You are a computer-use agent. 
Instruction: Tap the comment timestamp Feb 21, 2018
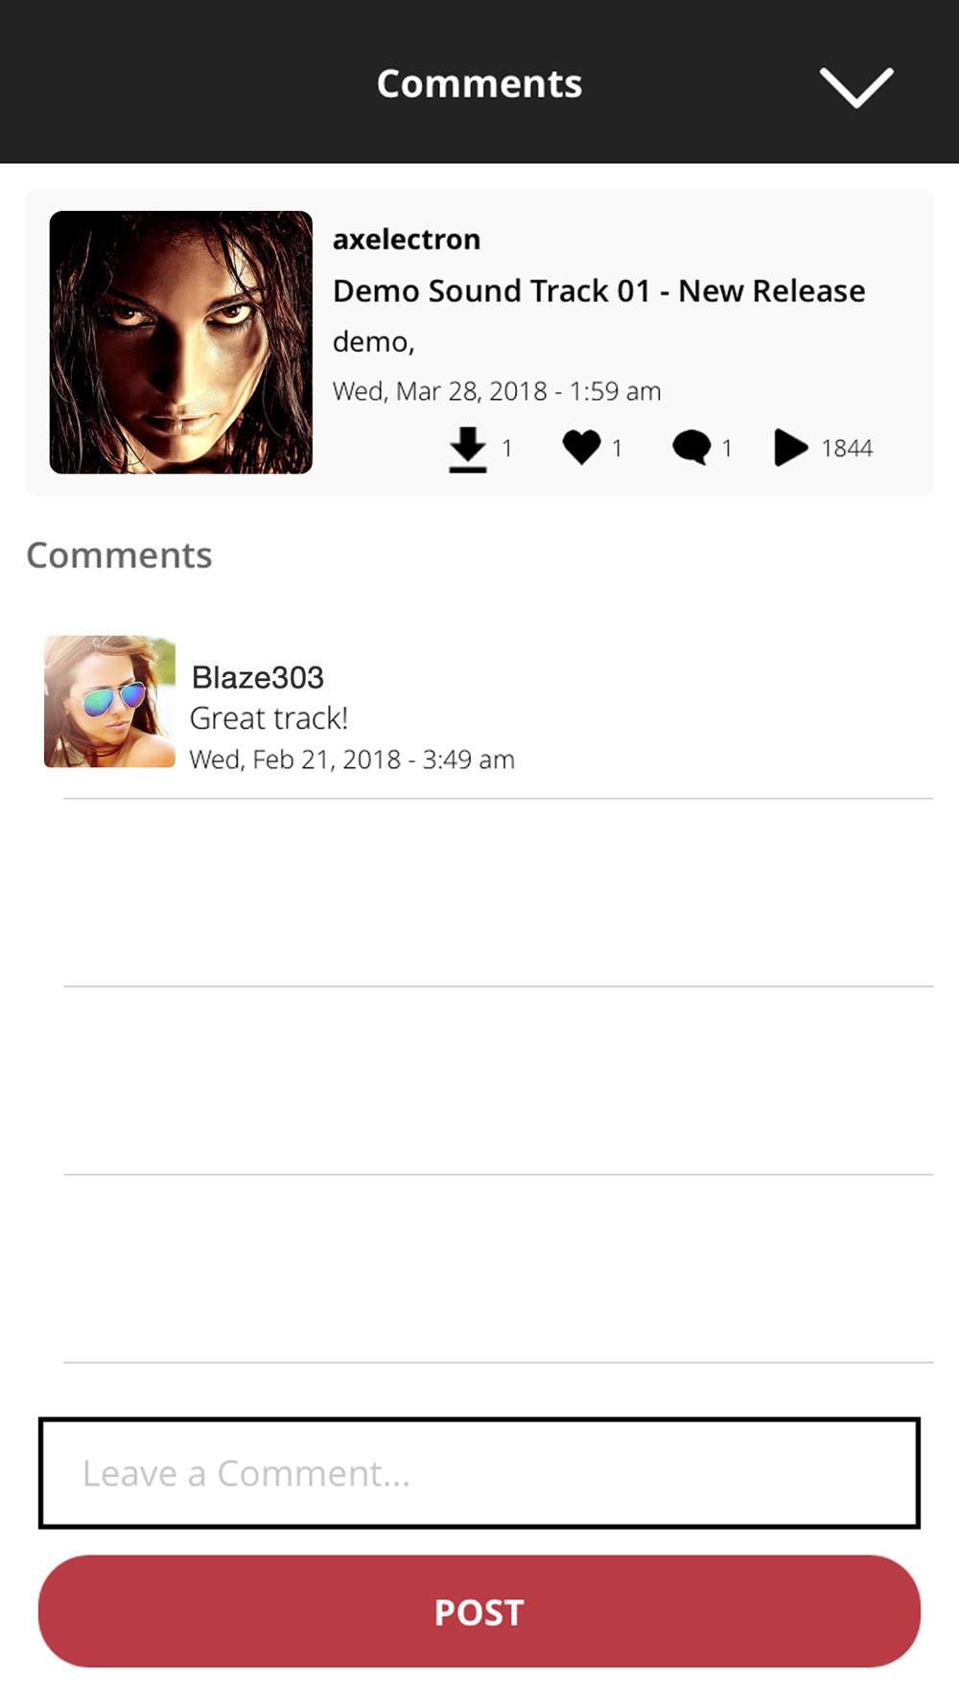pyautogui.click(x=352, y=759)
